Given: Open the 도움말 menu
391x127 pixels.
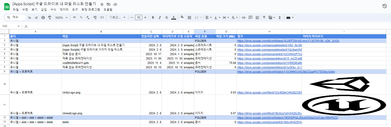Looking at the screenshot, I should pos(108,9).
